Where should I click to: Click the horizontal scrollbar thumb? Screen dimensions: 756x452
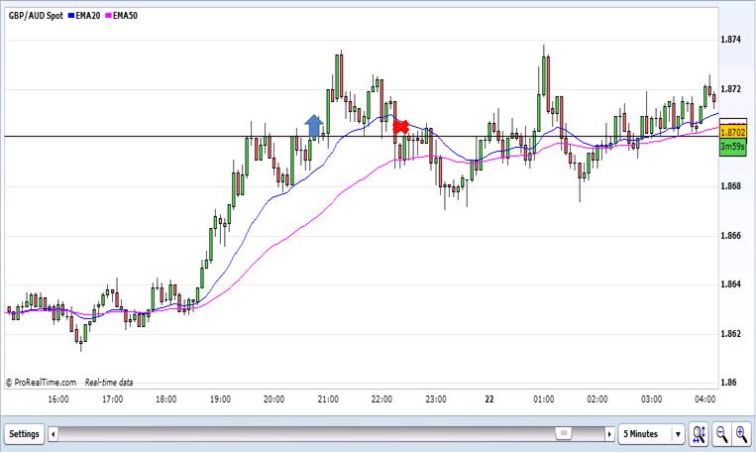click(x=563, y=434)
